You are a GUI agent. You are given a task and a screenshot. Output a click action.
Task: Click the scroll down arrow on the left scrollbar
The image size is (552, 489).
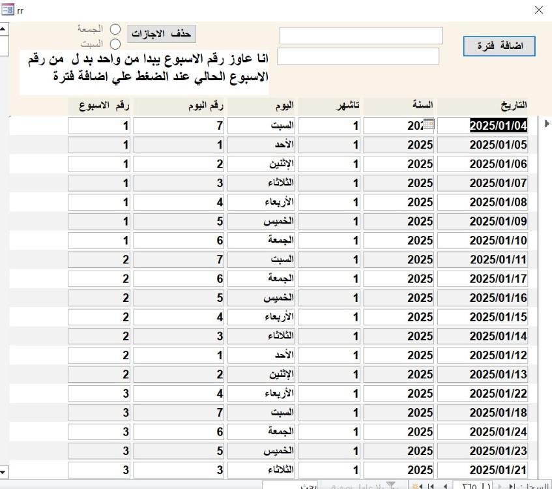pos(3,471)
